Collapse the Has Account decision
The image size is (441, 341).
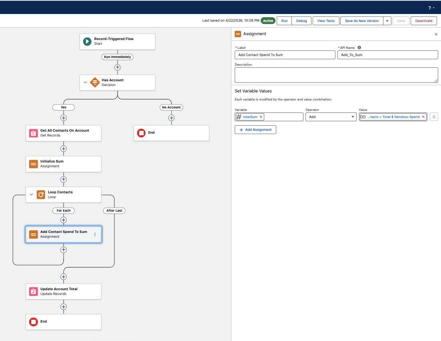pyautogui.click(x=85, y=82)
